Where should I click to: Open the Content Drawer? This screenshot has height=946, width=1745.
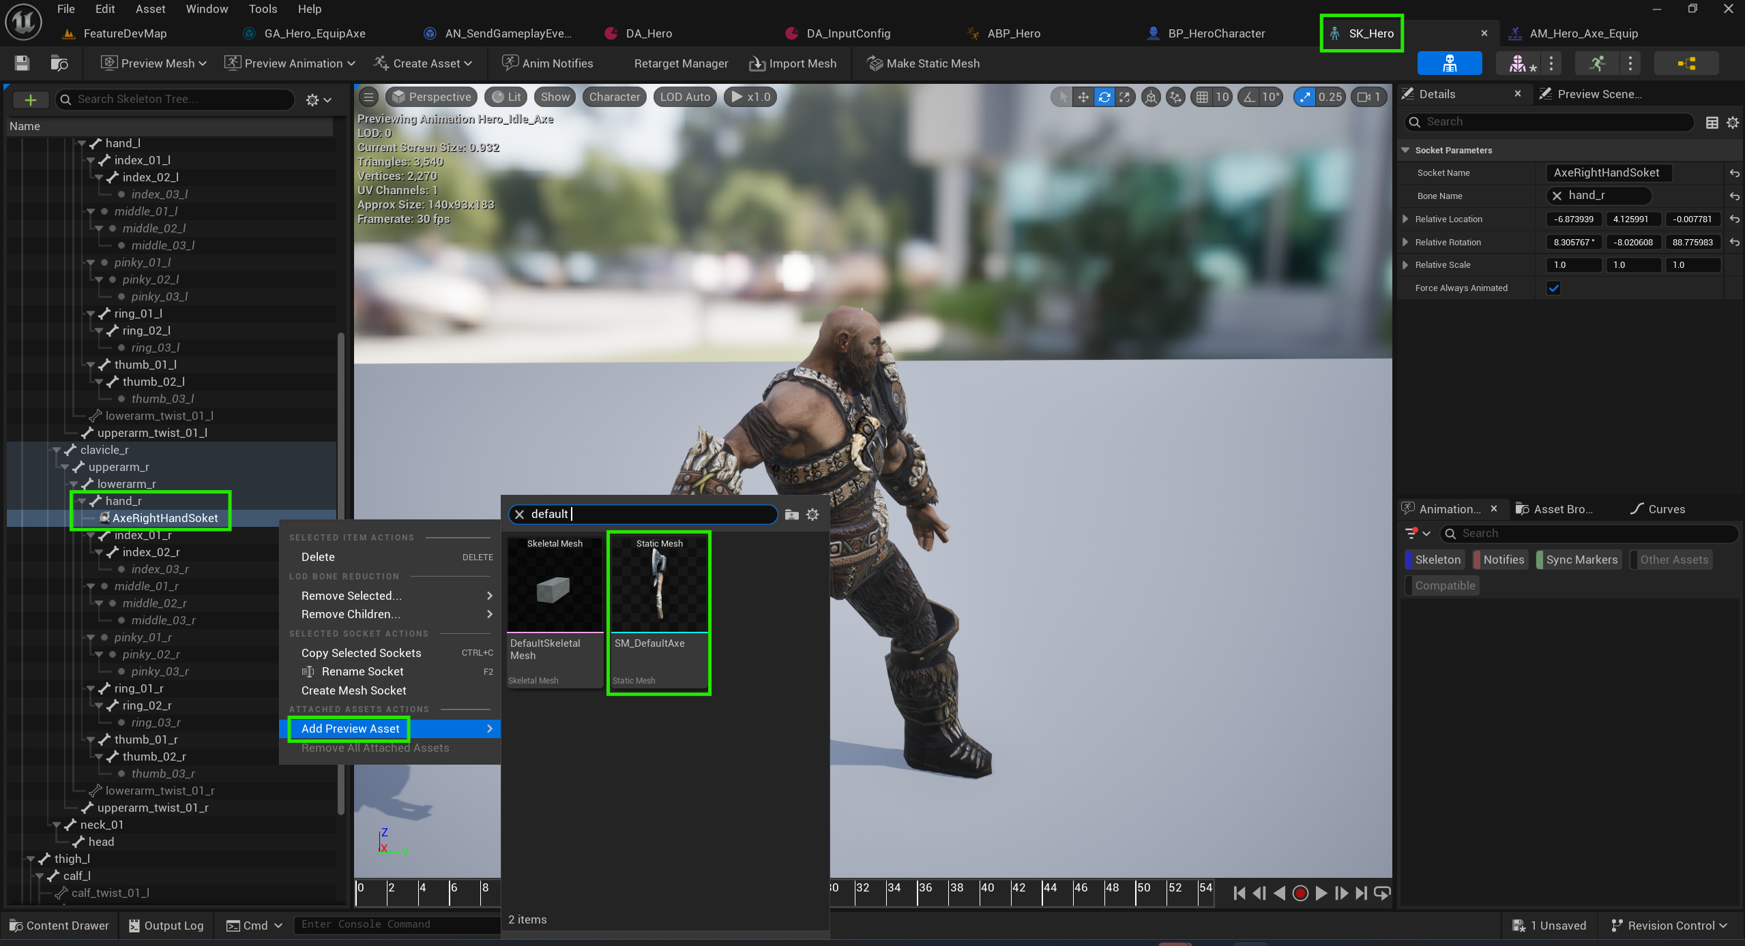[x=59, y=926]
